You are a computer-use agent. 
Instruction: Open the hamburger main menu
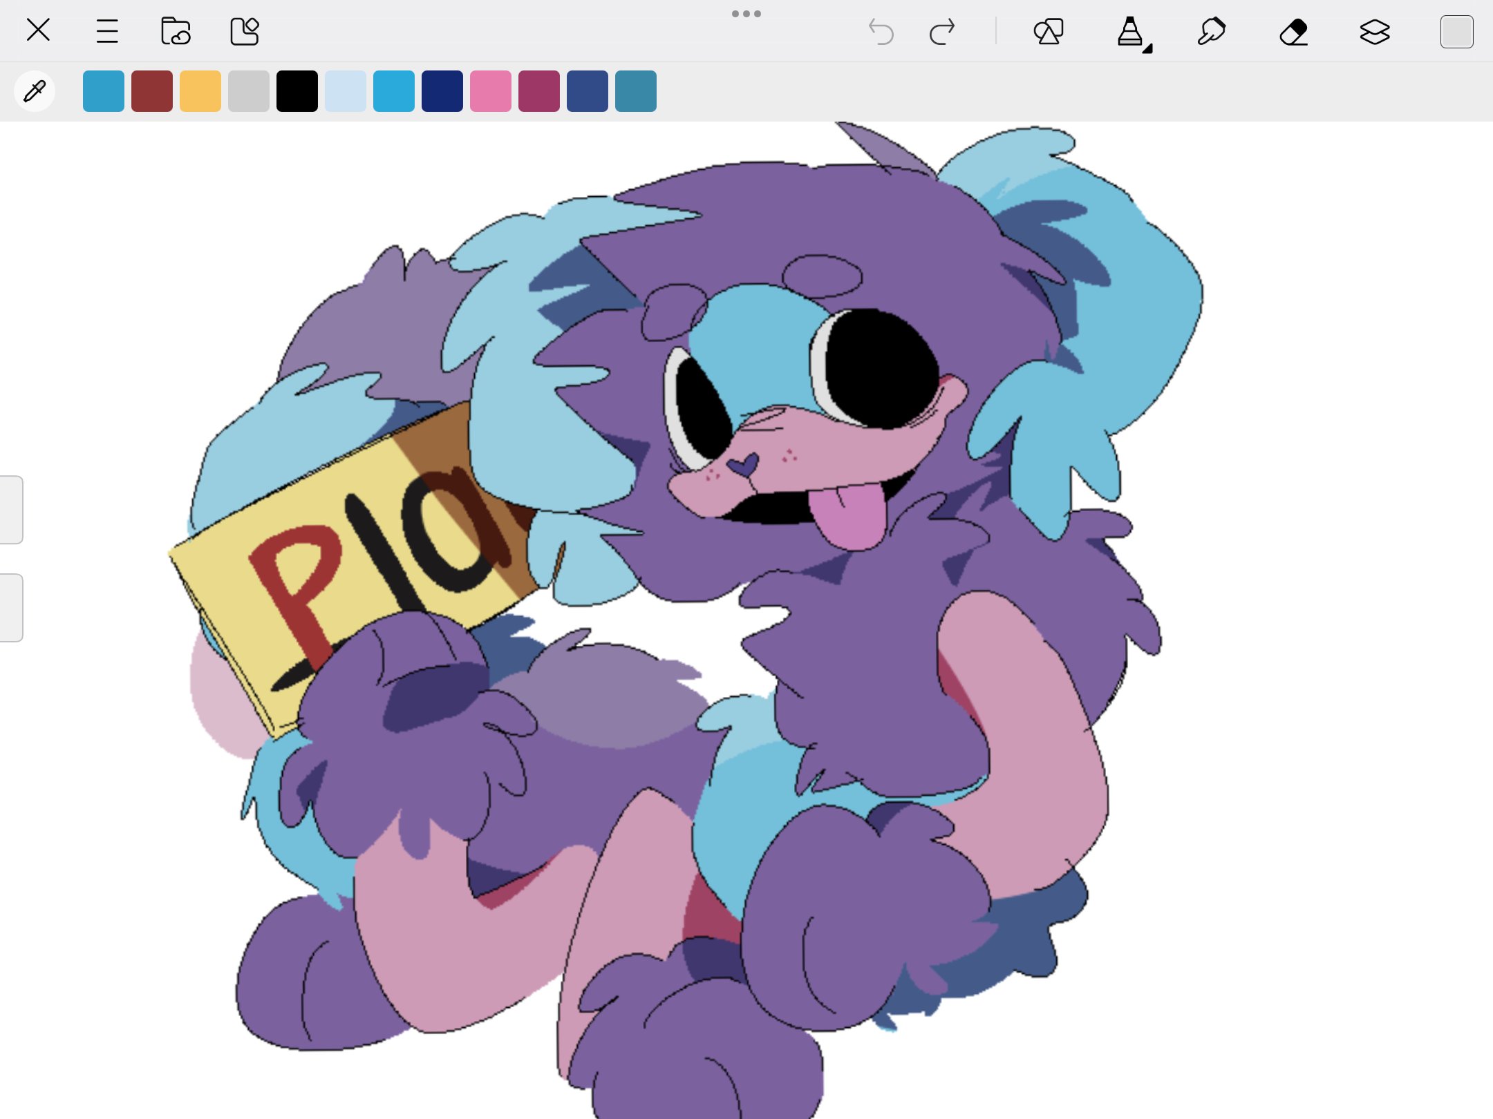coord(107,31)
